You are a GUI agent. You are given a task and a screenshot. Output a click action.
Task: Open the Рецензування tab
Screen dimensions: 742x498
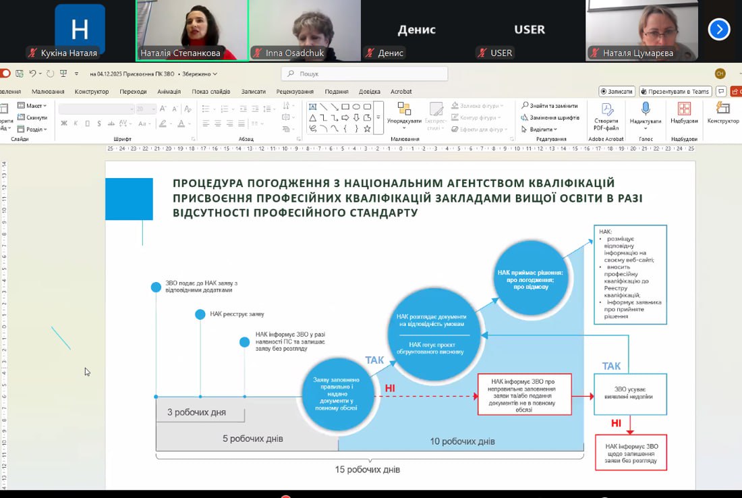295,91
